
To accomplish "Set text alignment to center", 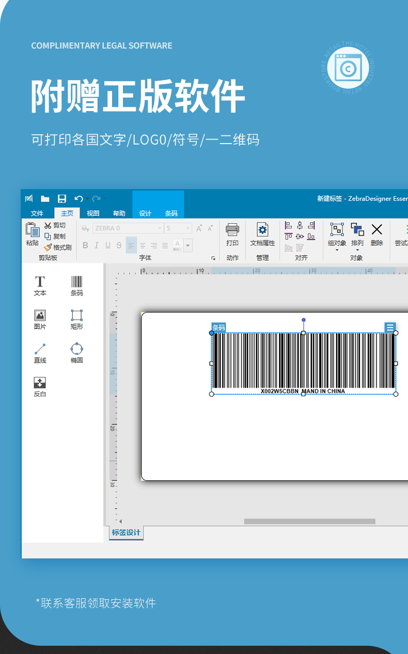I will click(143, 245).
